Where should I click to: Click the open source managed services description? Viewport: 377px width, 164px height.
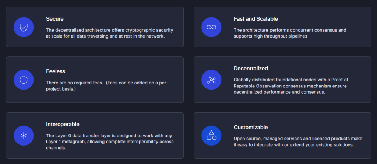[298, 142]
